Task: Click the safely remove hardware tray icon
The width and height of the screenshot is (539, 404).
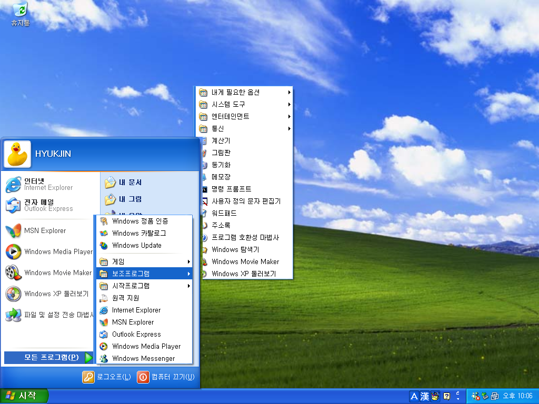Action: [485, 396]
